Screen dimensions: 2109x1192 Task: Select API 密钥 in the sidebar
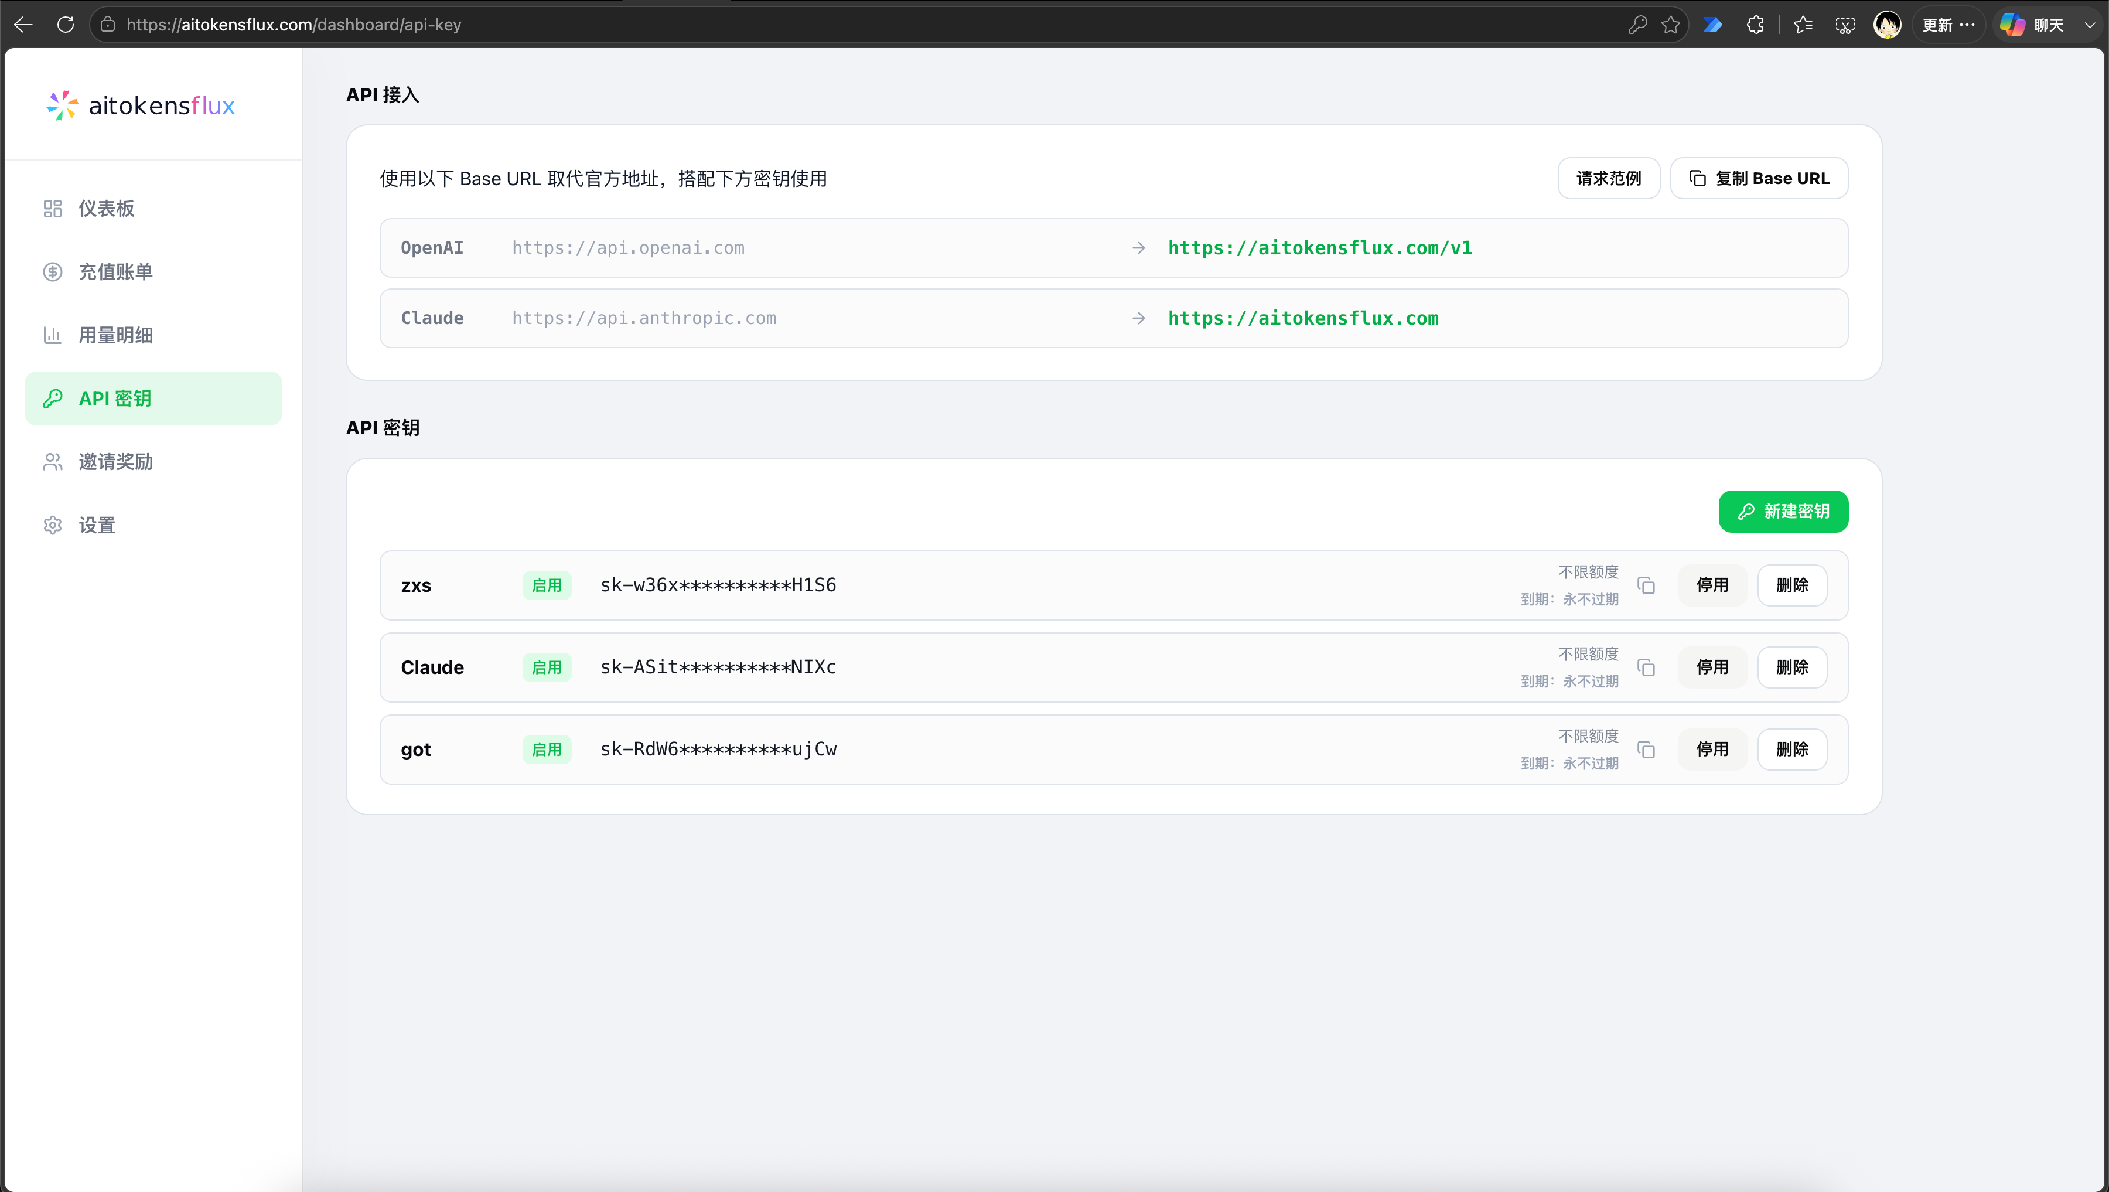tap(154, 398)
